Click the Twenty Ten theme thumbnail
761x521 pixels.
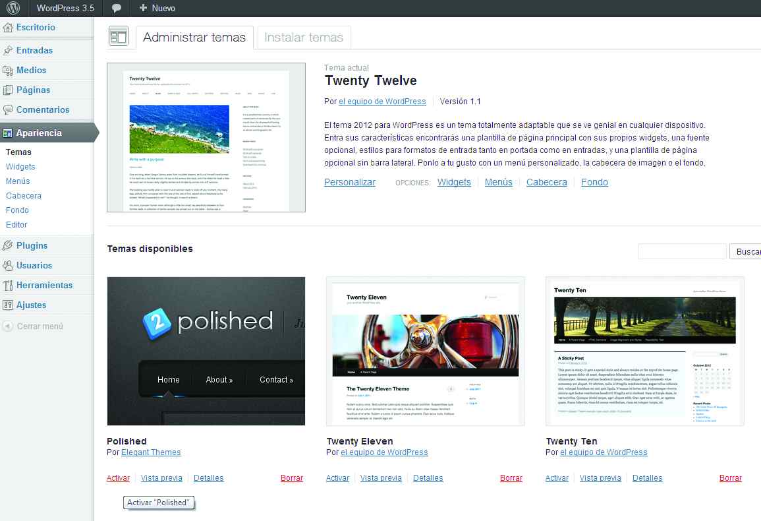[645, 351]
